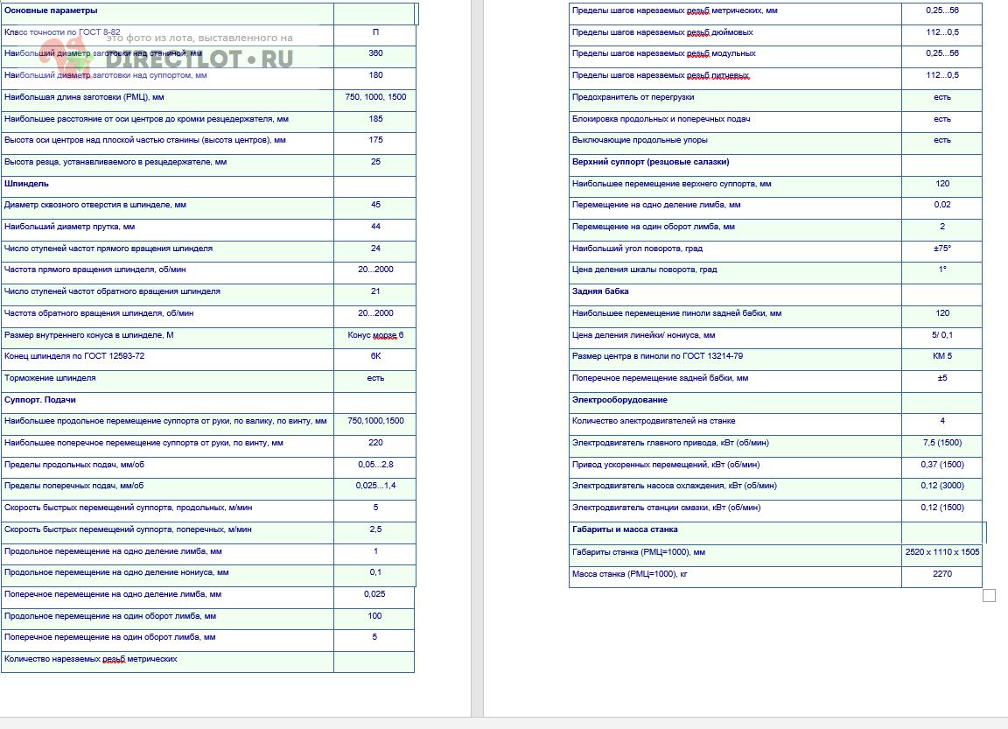Click '0,1' in деление нониуса row
The width and height of the screenshot is (1008, 729).
point(375,572)
